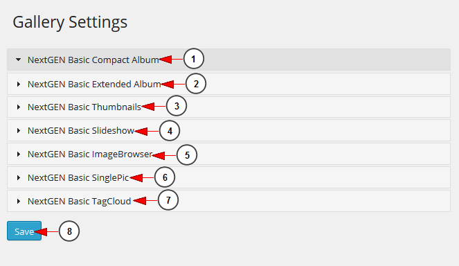The height and width of the screenshot is (266, 459).
Task: Select NextGEN Basic Compact Album title
Action: coord(93,60)
